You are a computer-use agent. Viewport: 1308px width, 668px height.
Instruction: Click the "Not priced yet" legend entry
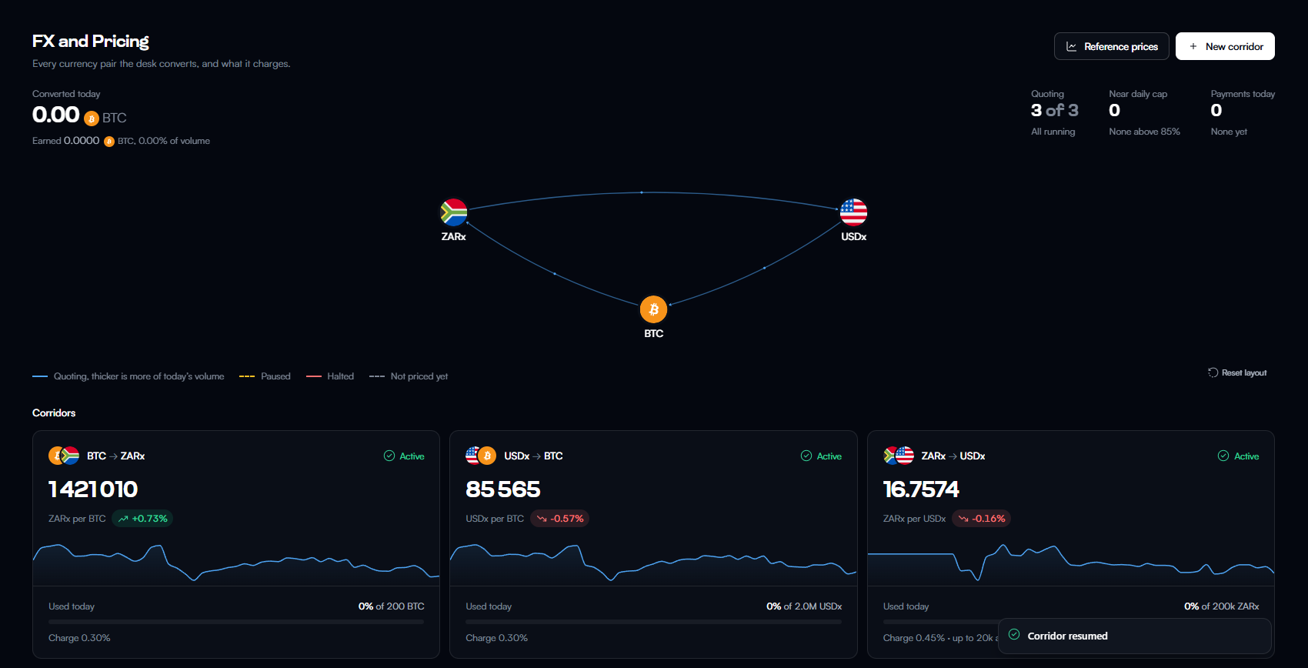pos(409,376)
